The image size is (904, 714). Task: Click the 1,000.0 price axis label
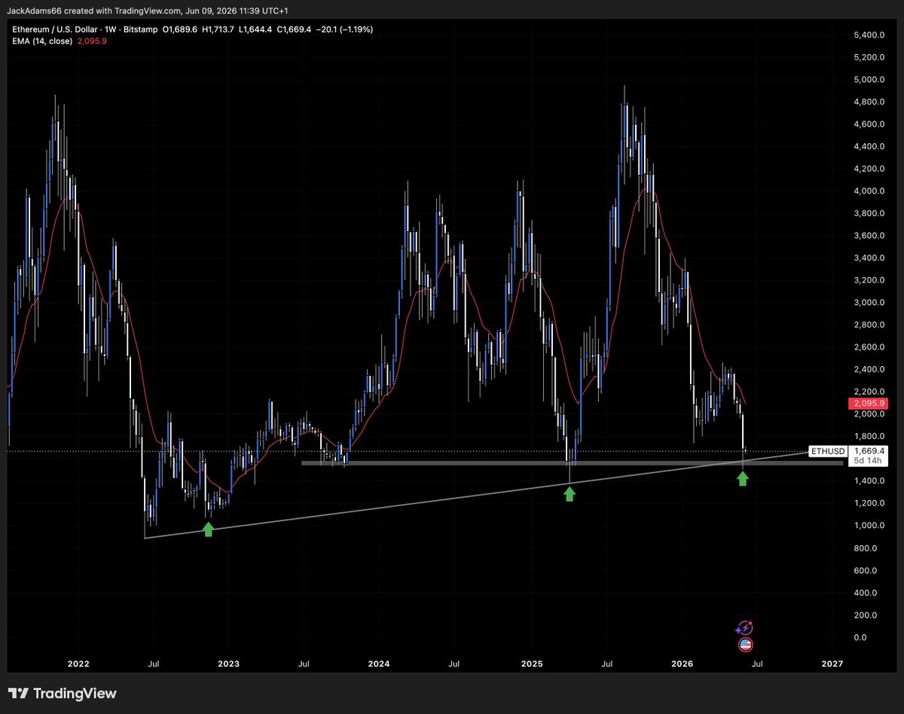[x=869, y=526]
